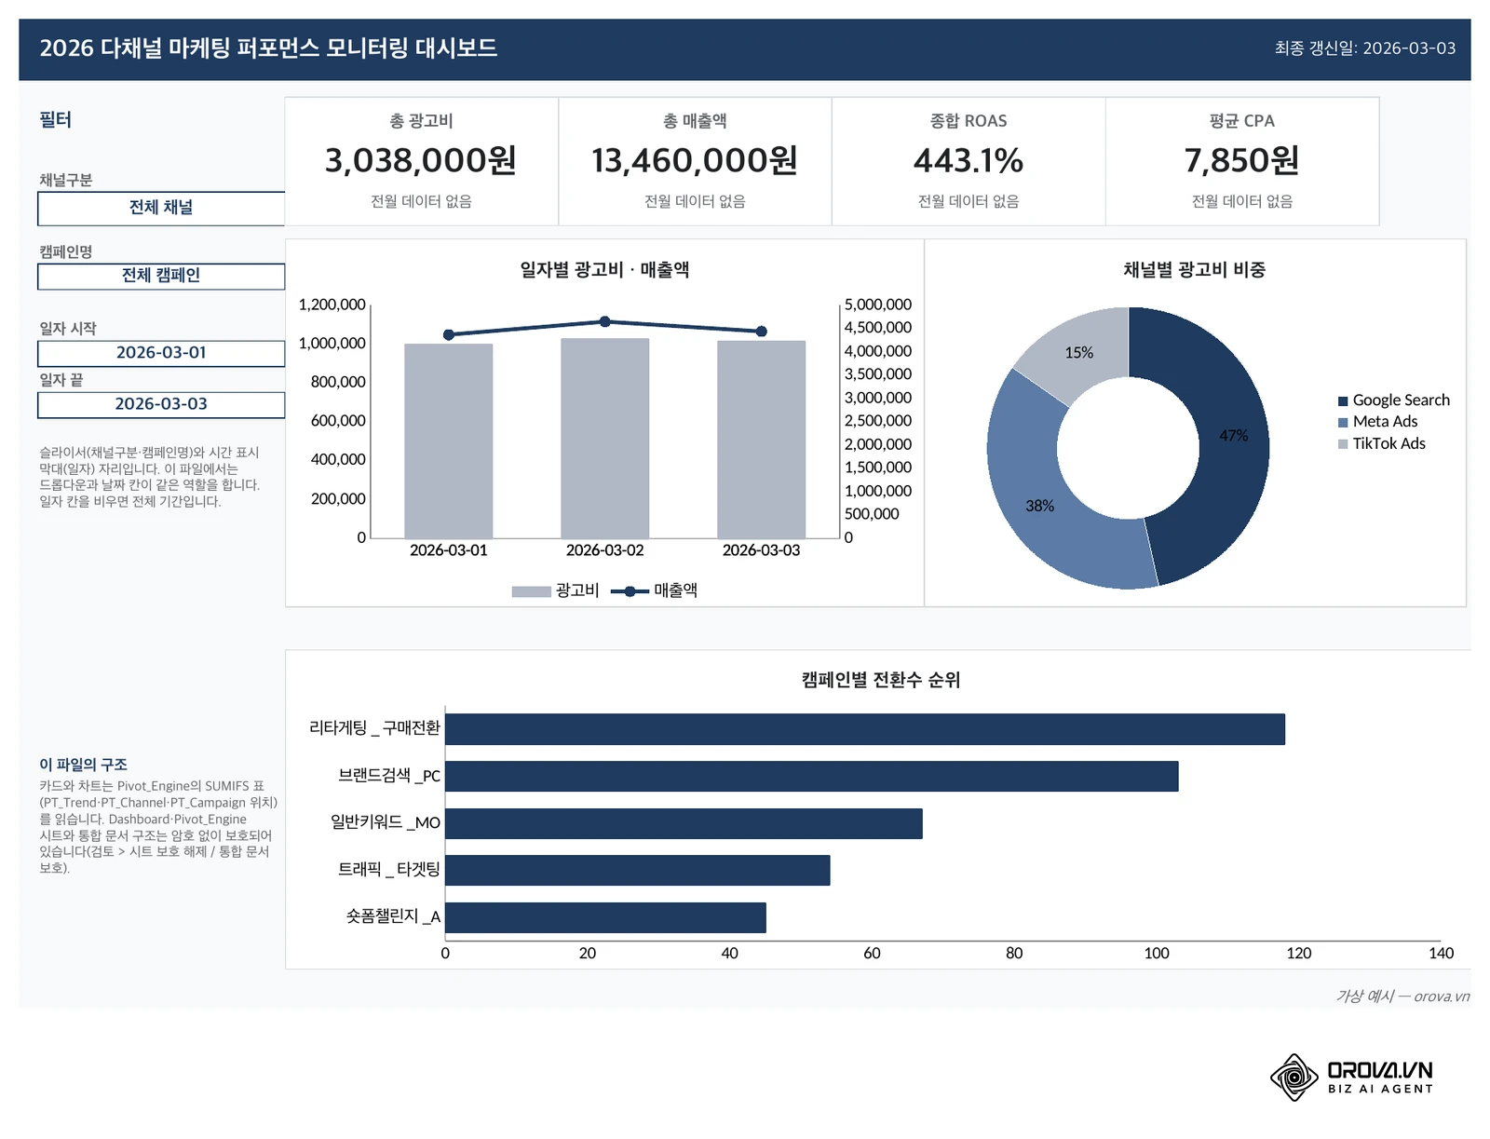Click the OROVA.VN logo icon

coord(1294,1078)
